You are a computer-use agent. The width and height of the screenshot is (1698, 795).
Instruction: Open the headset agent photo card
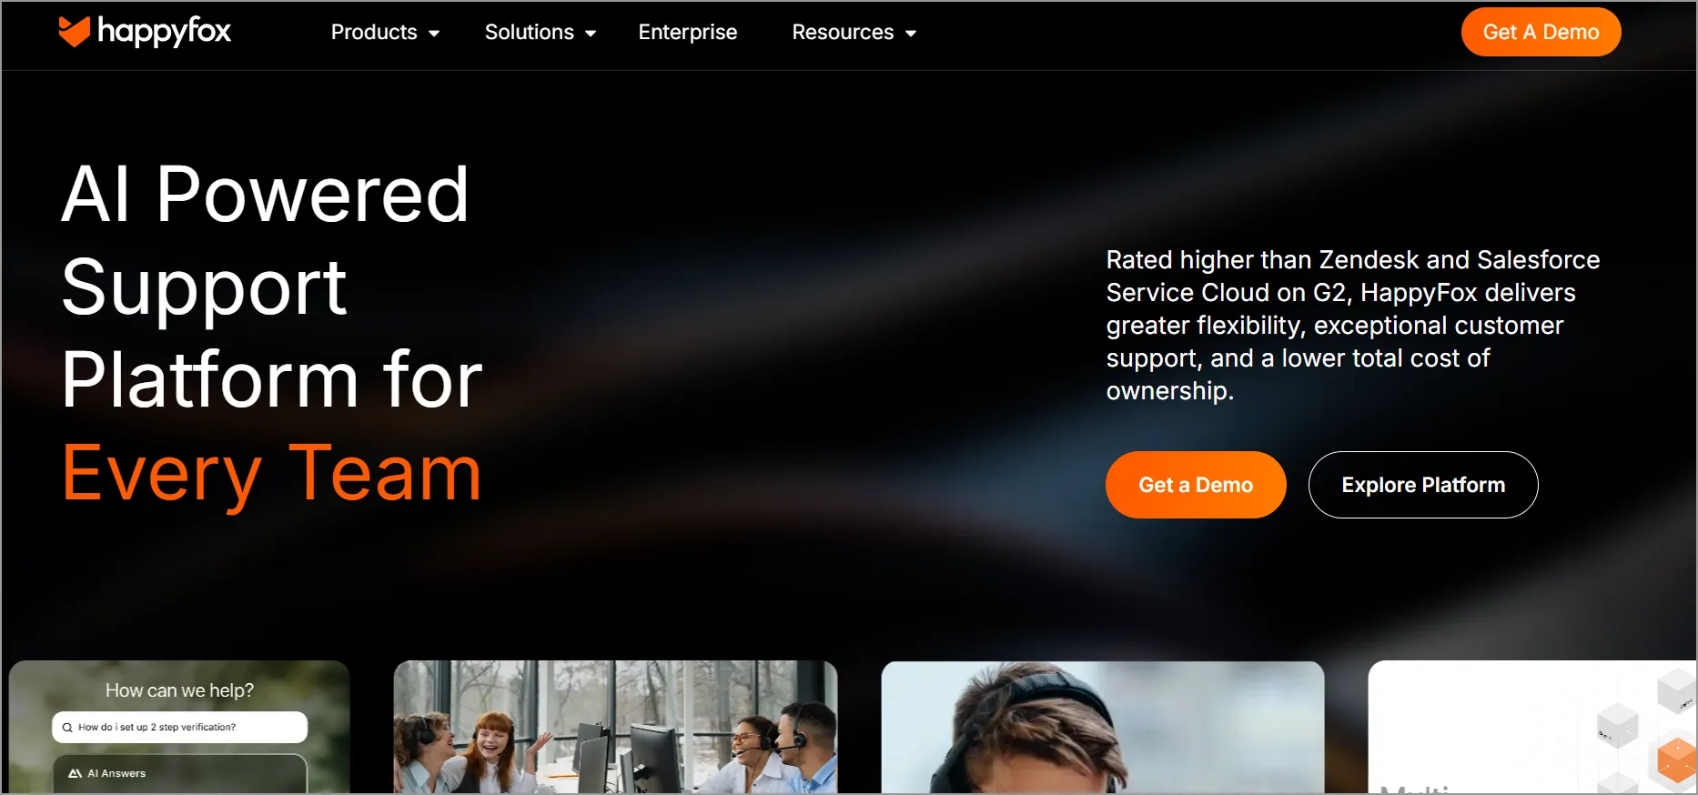coord(1102,727)
